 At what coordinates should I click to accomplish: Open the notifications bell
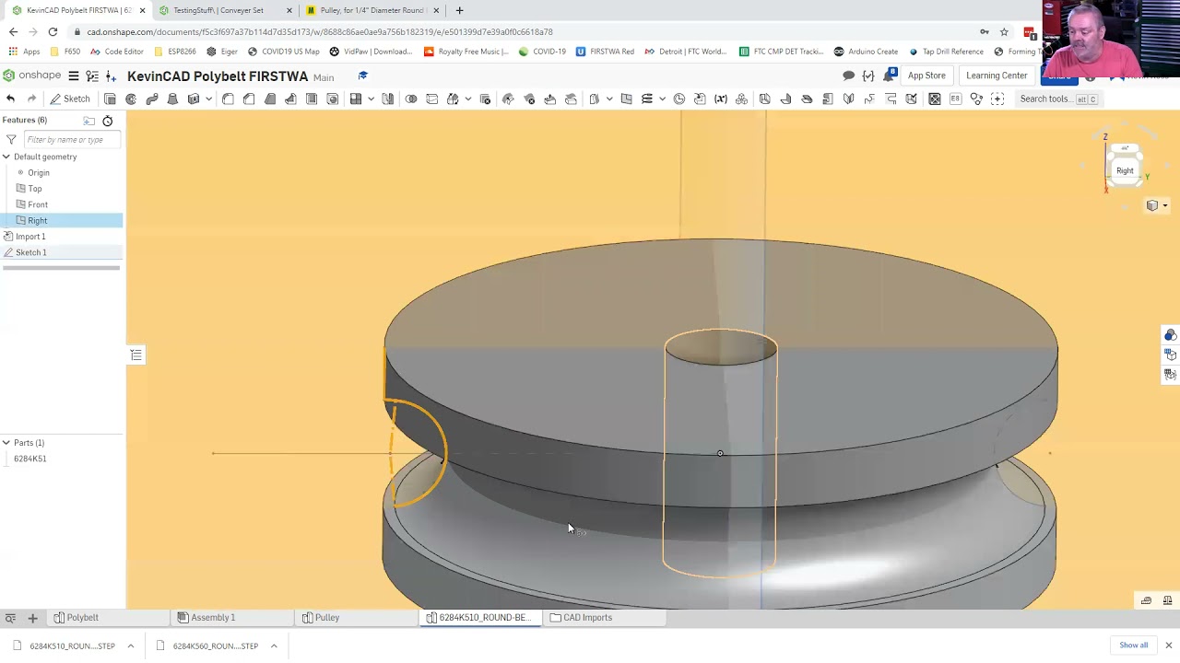tap(889, 76)
